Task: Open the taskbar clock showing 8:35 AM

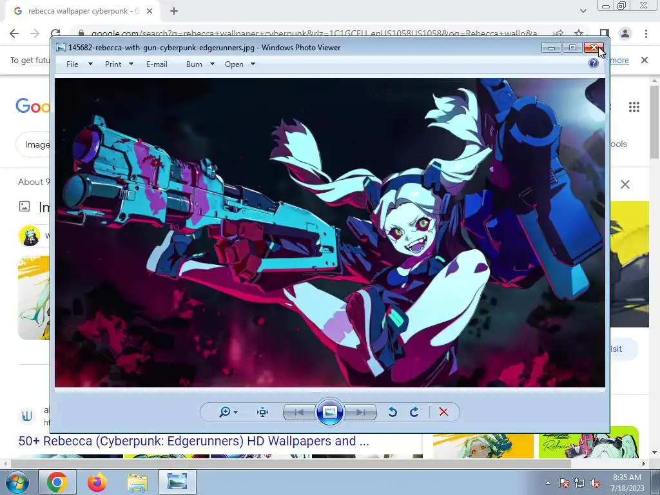Action: click(x=627, y=483)
